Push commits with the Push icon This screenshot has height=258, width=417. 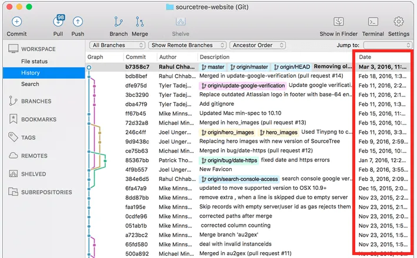[x=78, y=22]
